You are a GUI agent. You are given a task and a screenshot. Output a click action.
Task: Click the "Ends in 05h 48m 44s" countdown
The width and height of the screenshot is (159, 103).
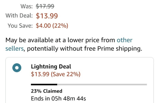[x=58, y=99]
